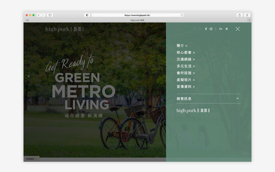Screen dimensions: 275x172
Task: Focus the address bar with highpark.hk URL
Action: (137, 15)
